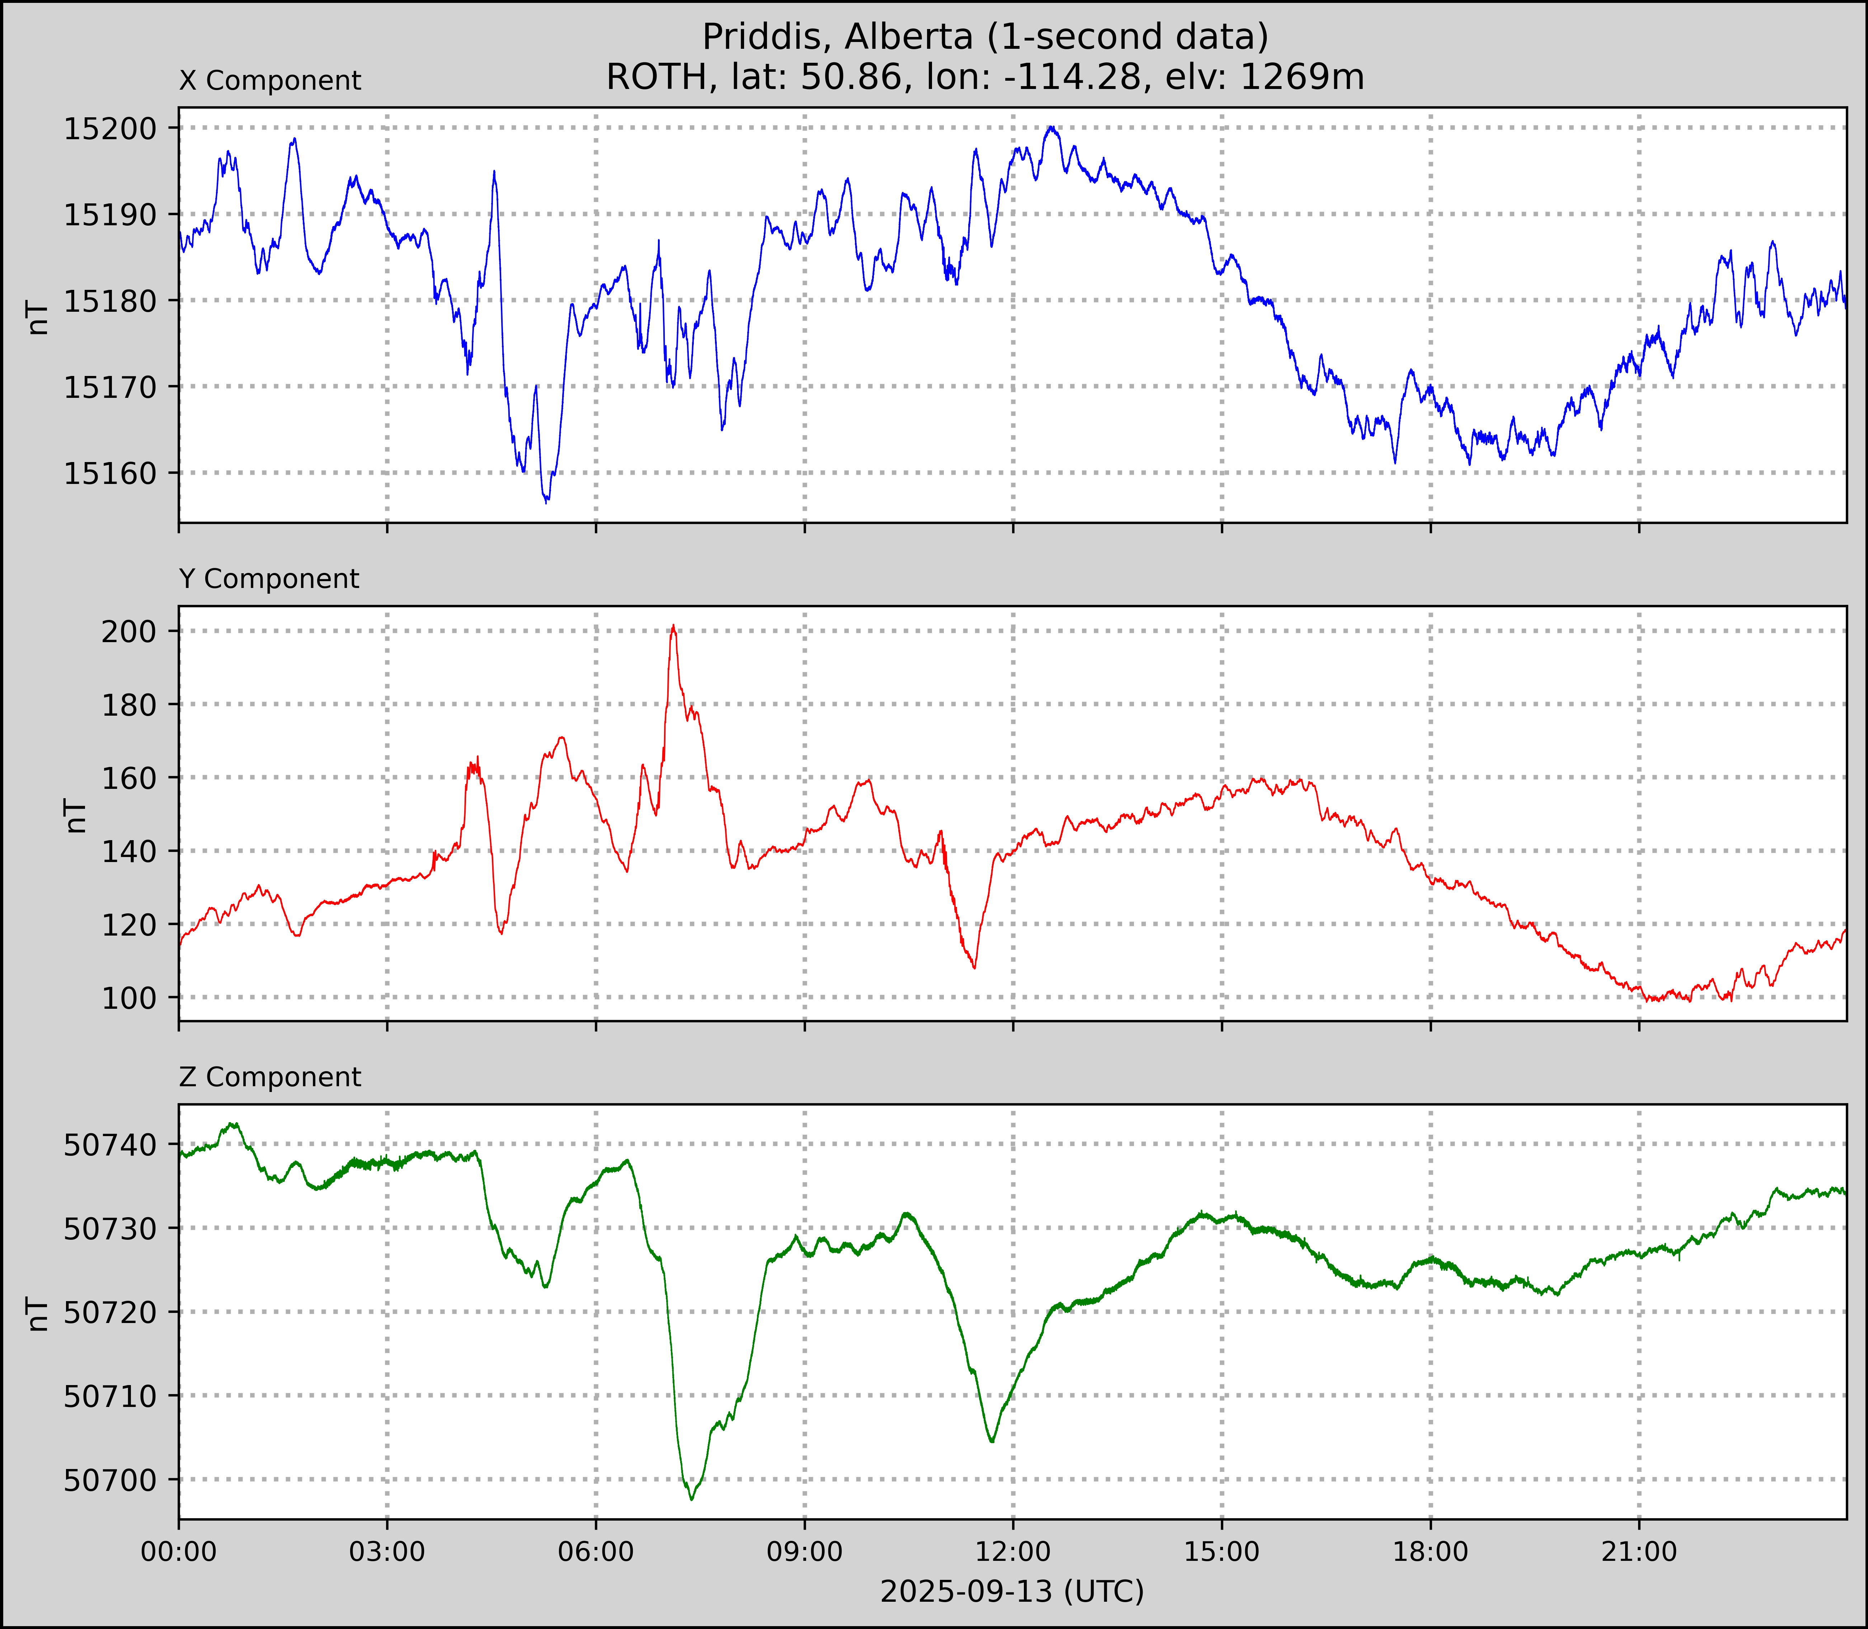Click the "X Component" subplot label
Screen dimensions: 1868x1629
[270, 81]
